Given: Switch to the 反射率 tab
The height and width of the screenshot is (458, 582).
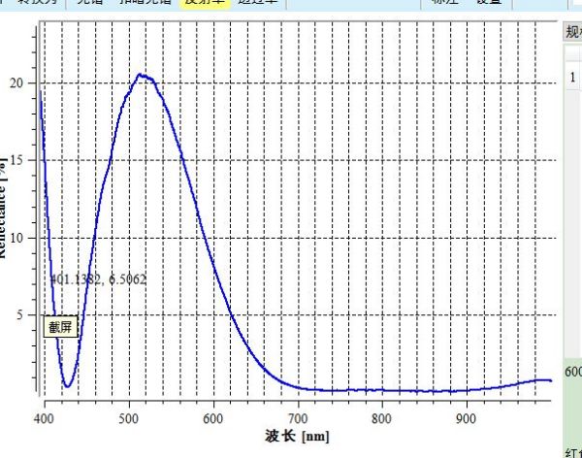Looking at the screenshot, I should [206, 4].
